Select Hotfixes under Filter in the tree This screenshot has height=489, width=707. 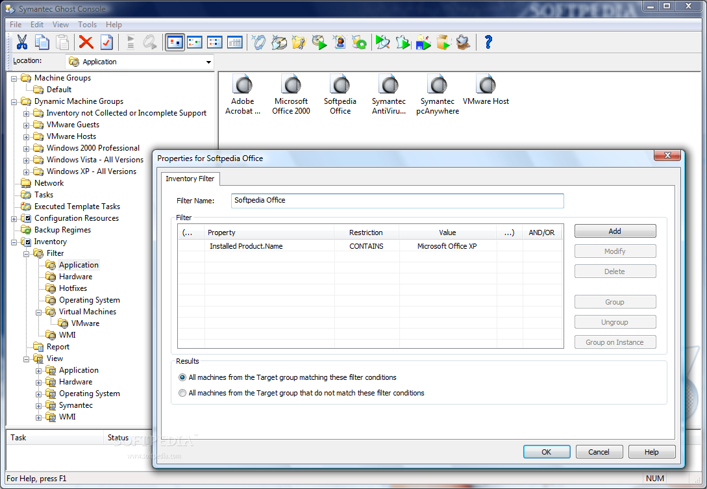(x=73, y=288)
